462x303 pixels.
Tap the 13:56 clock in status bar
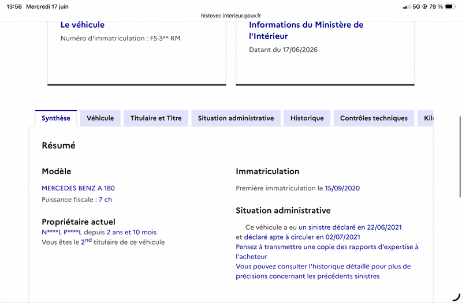pos(14,6)
